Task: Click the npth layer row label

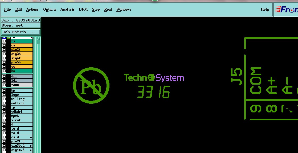Action: 22,116
